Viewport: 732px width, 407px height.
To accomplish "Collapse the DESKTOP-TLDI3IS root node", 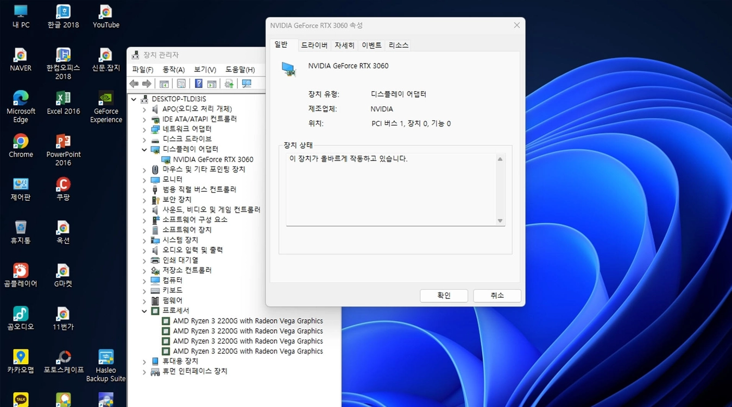I will [x=134, y=99].
